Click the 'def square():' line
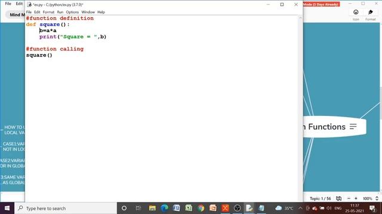 [x=48, y=24]
